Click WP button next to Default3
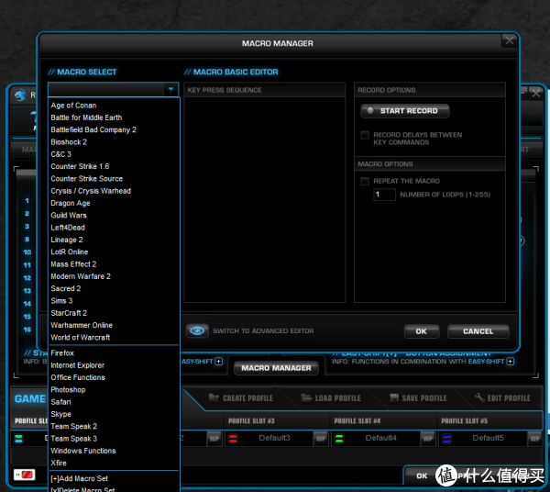Screen dimensions: 550x492 coord(321,438)
